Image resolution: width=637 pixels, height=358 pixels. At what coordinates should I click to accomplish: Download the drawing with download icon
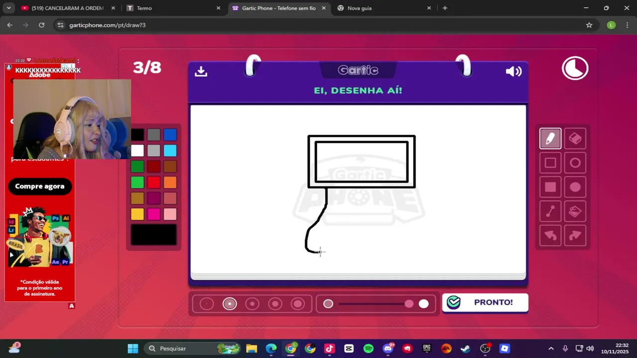coord(201,71)
